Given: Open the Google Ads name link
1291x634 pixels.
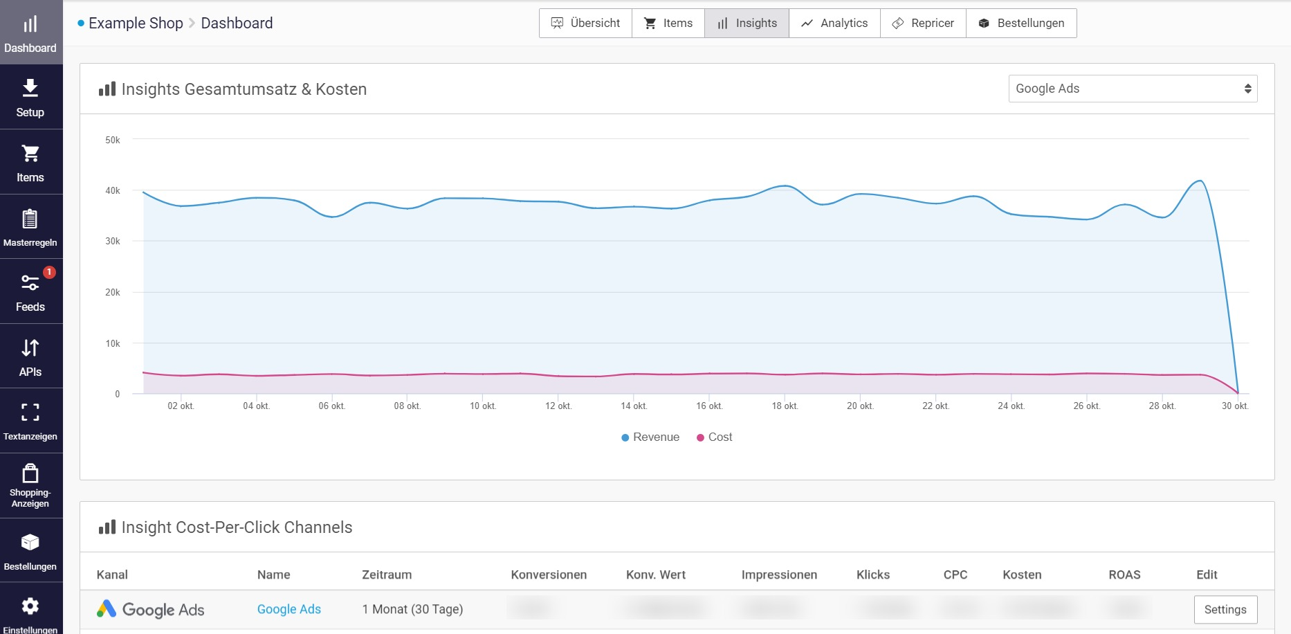Looking at the screenshot, I should pyautogui.click(x=289, y=610).
